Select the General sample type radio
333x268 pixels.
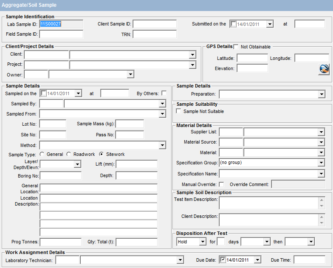click(x=42, y=154)
